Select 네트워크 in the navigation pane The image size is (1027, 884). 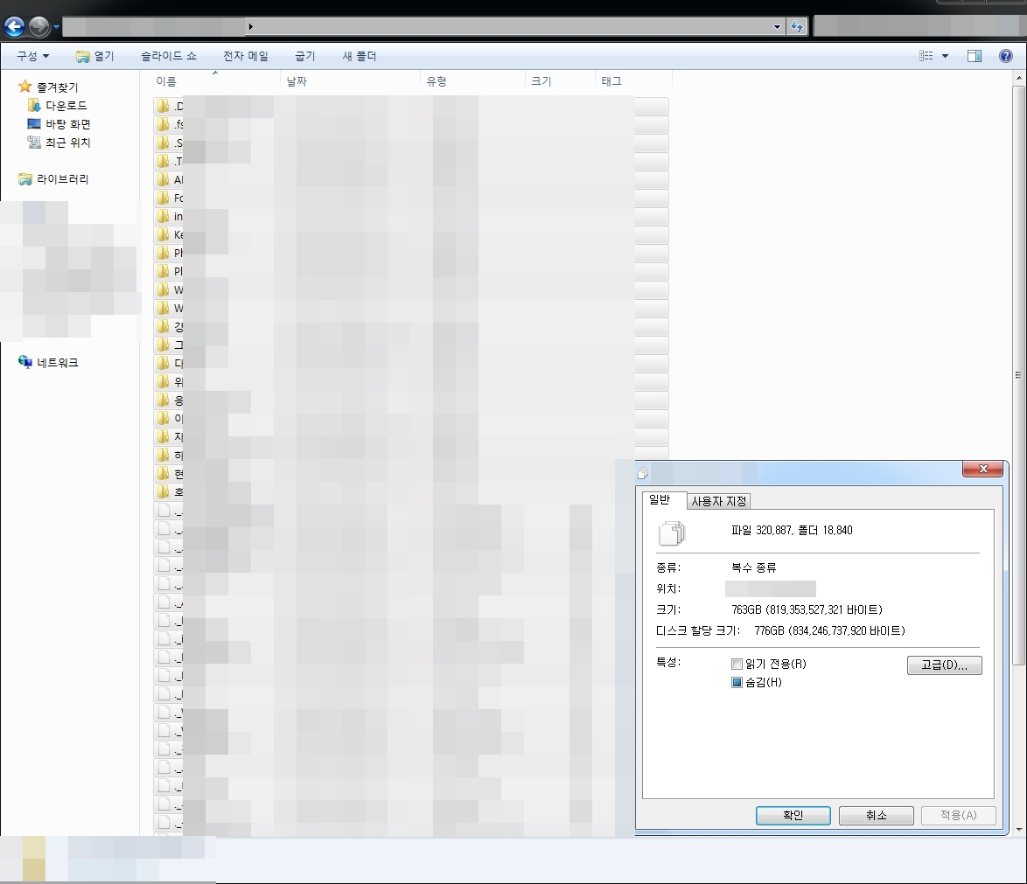(48, 362)
